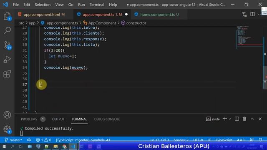The image size is (267, 150).
Task: Open the Manage gear icon
Action: pos(7,129)
